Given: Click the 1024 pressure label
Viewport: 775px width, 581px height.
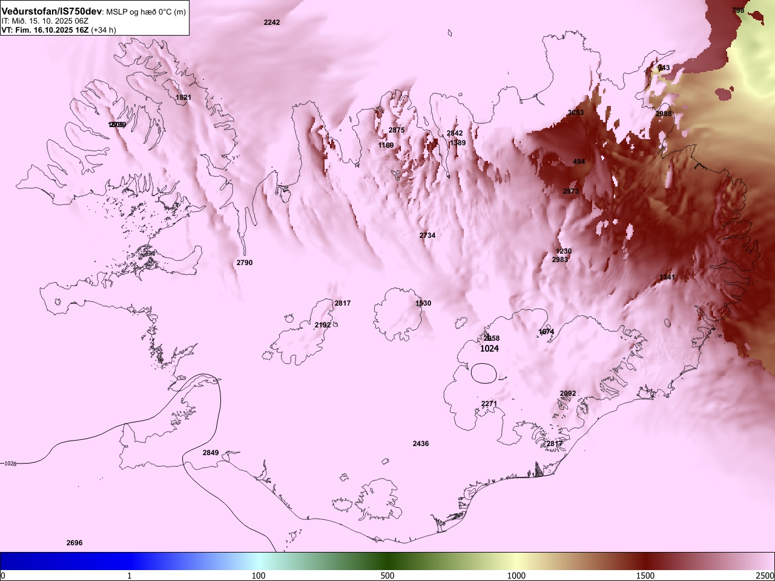Looking at the screenshot, I should point(489,349).
